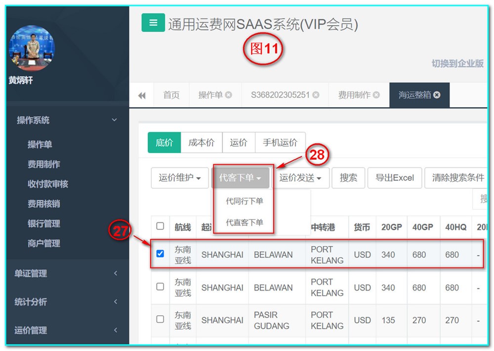494x351 pixels.
Task: Switch to the 首页 tab
Action: tap(171, 94)
